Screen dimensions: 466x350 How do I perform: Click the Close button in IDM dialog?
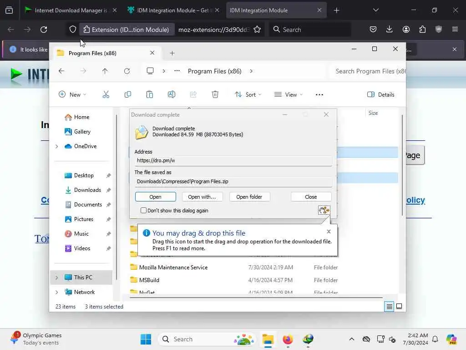coord(311,197)
